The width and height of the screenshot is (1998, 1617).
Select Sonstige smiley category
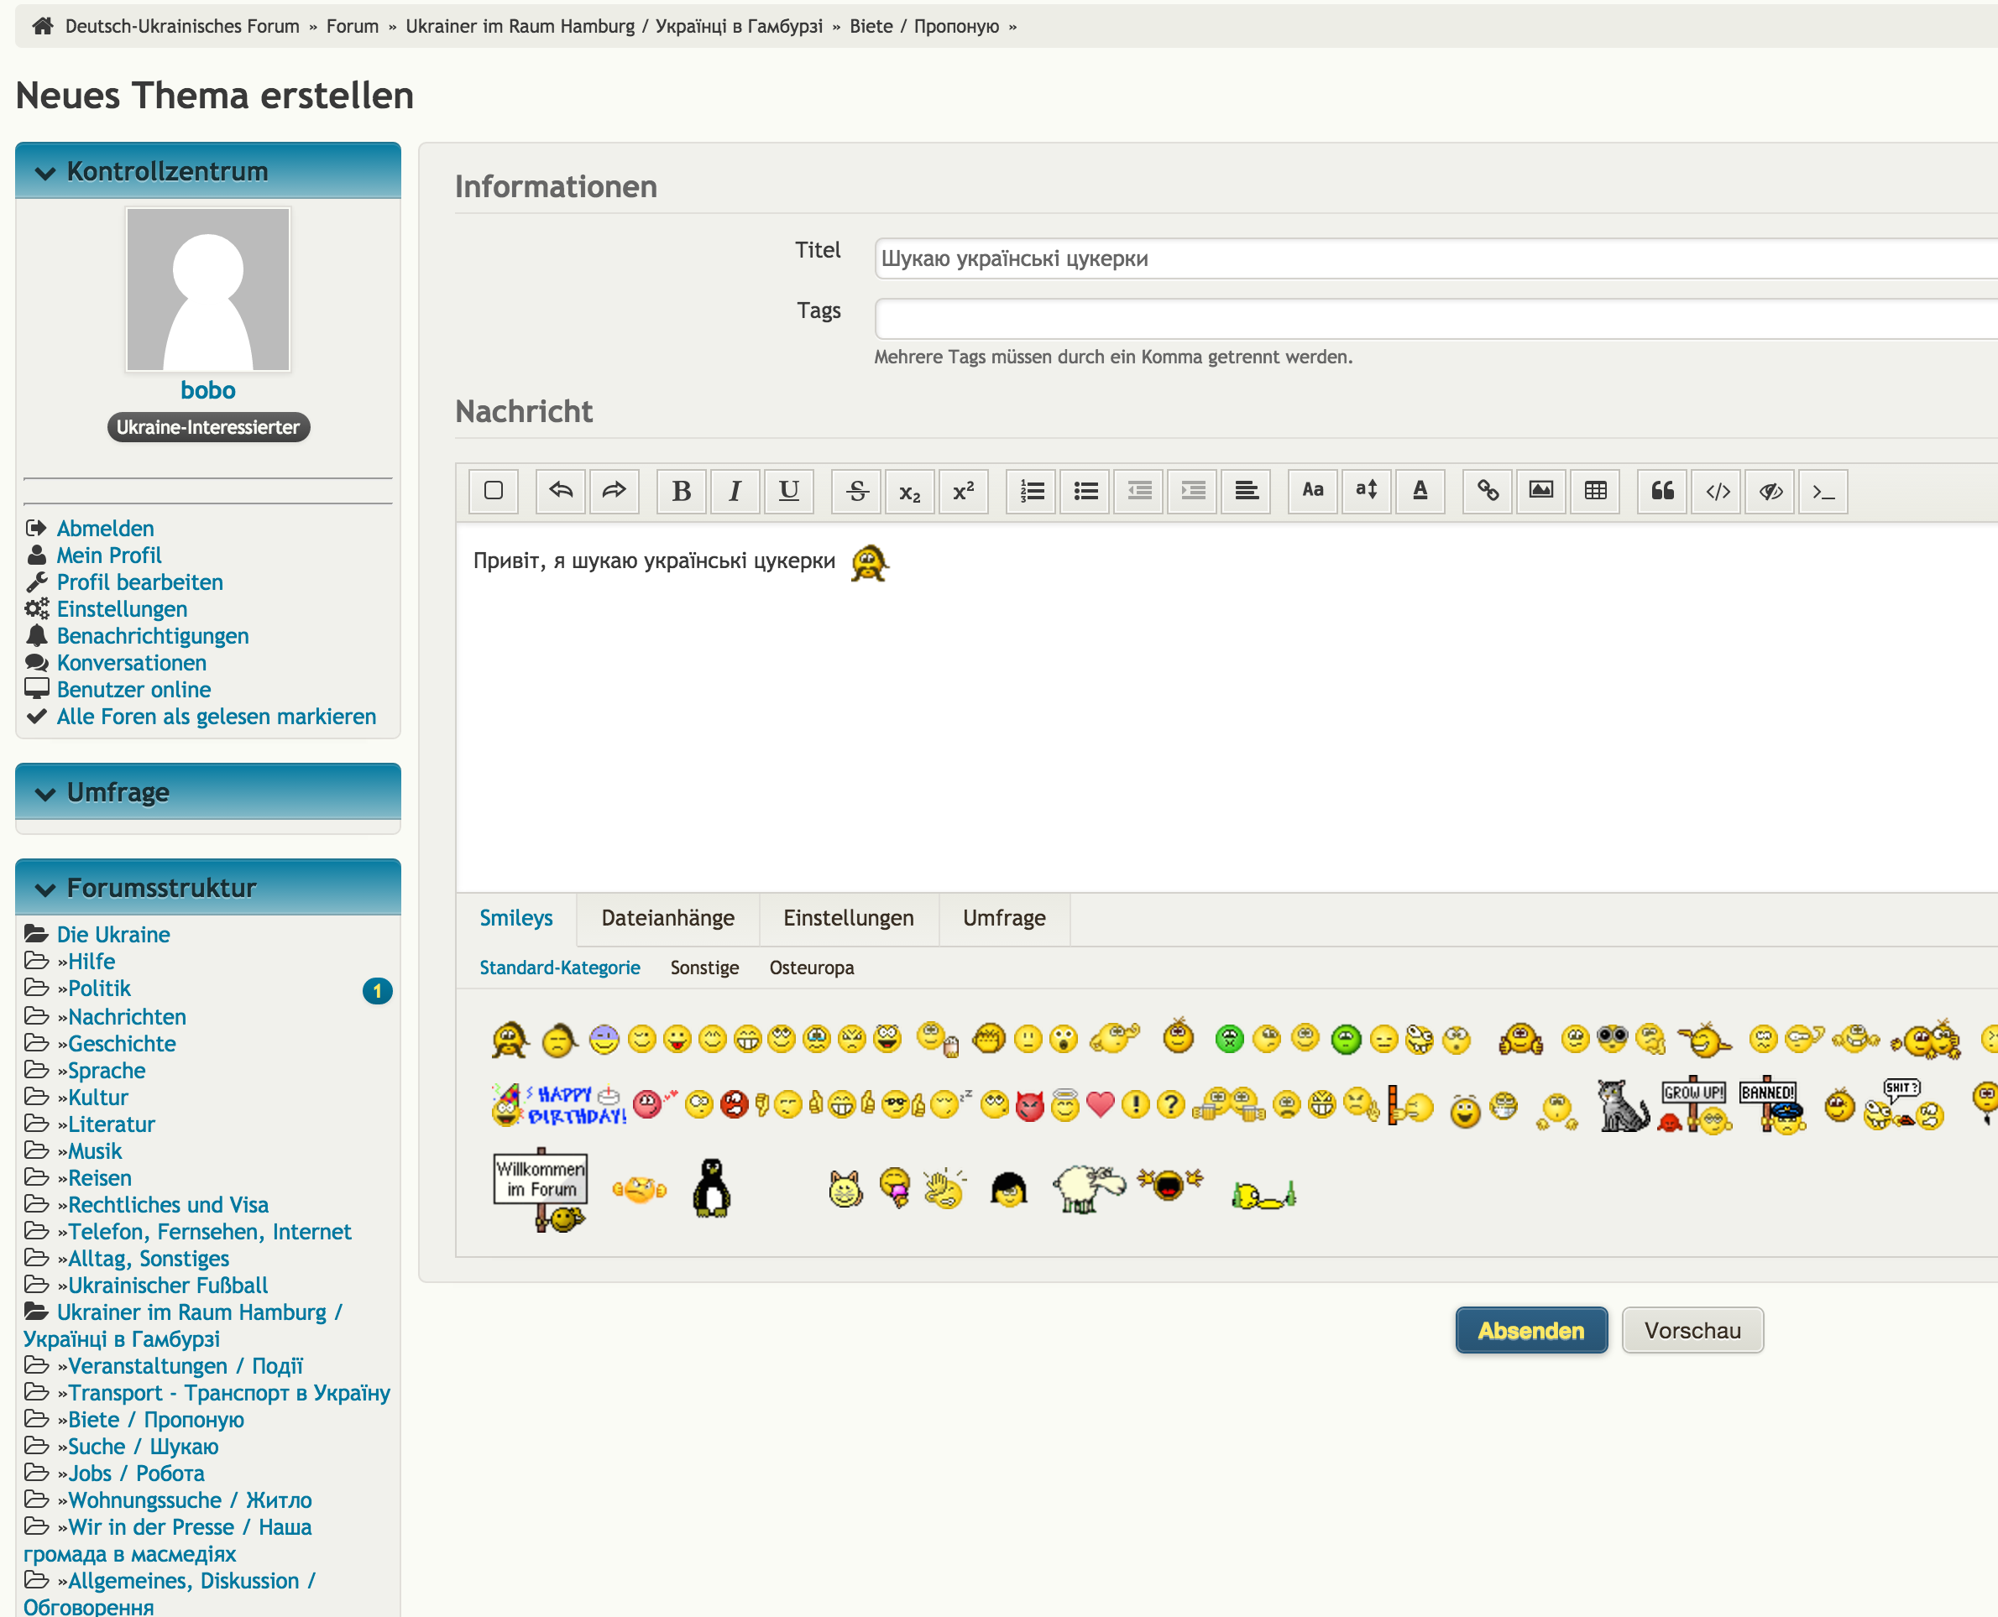point(704,968)
